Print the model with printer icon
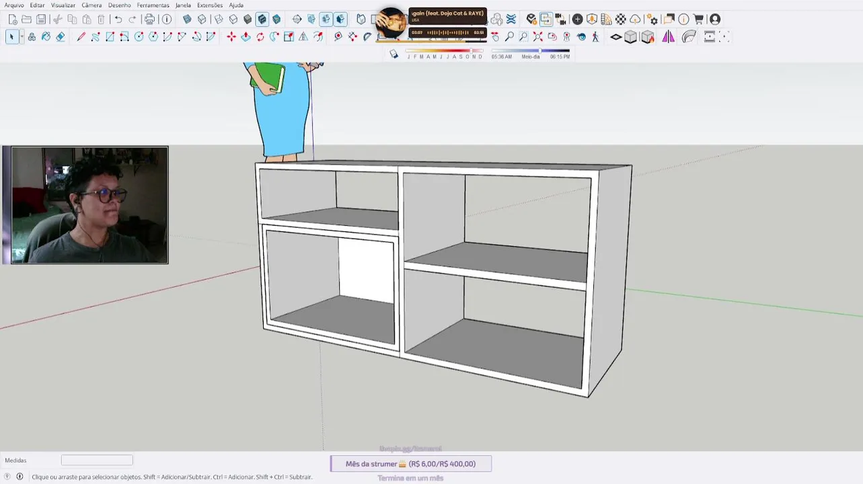The image size is (863, 484). 149,19
